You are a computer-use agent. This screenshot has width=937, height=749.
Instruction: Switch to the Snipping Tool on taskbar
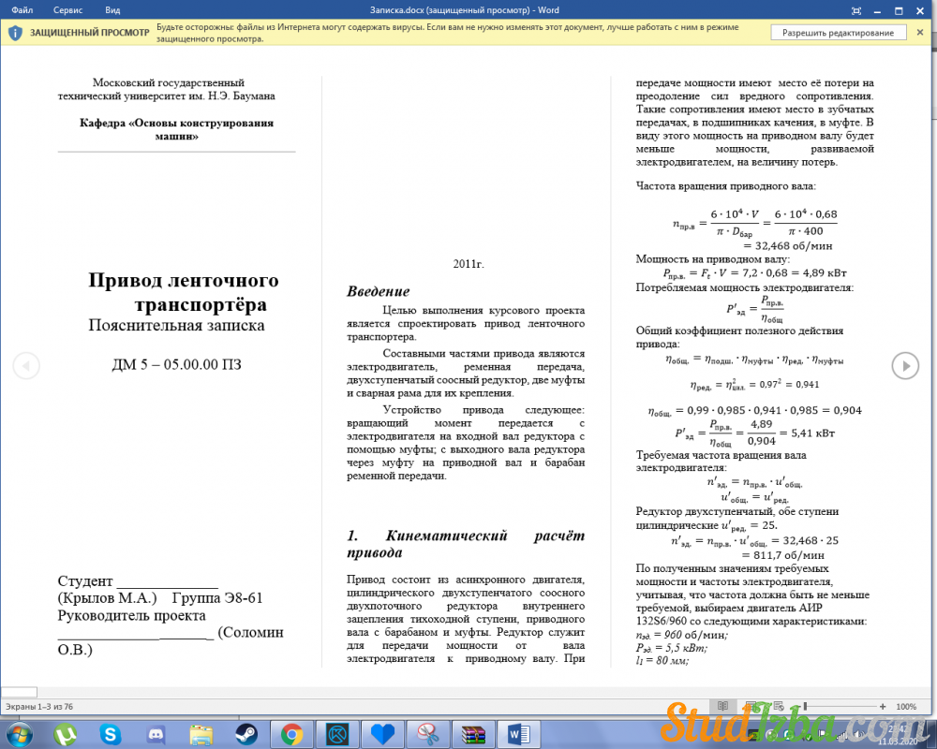point(428,734)
